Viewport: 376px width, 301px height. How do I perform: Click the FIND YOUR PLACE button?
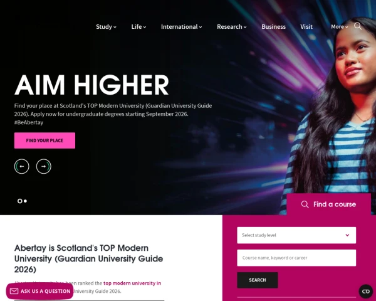click(x=44, y=140)
